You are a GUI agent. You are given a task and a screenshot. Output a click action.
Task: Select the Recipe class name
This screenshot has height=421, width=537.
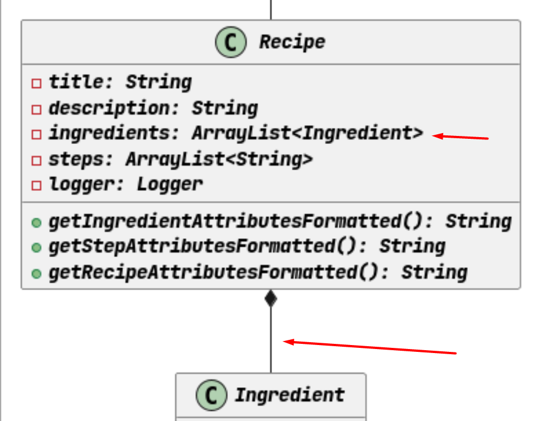292,42
